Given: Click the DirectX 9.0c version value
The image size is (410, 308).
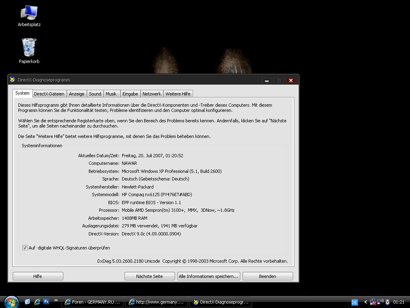Looking at the screenshot, I should (x=151, y=234).
